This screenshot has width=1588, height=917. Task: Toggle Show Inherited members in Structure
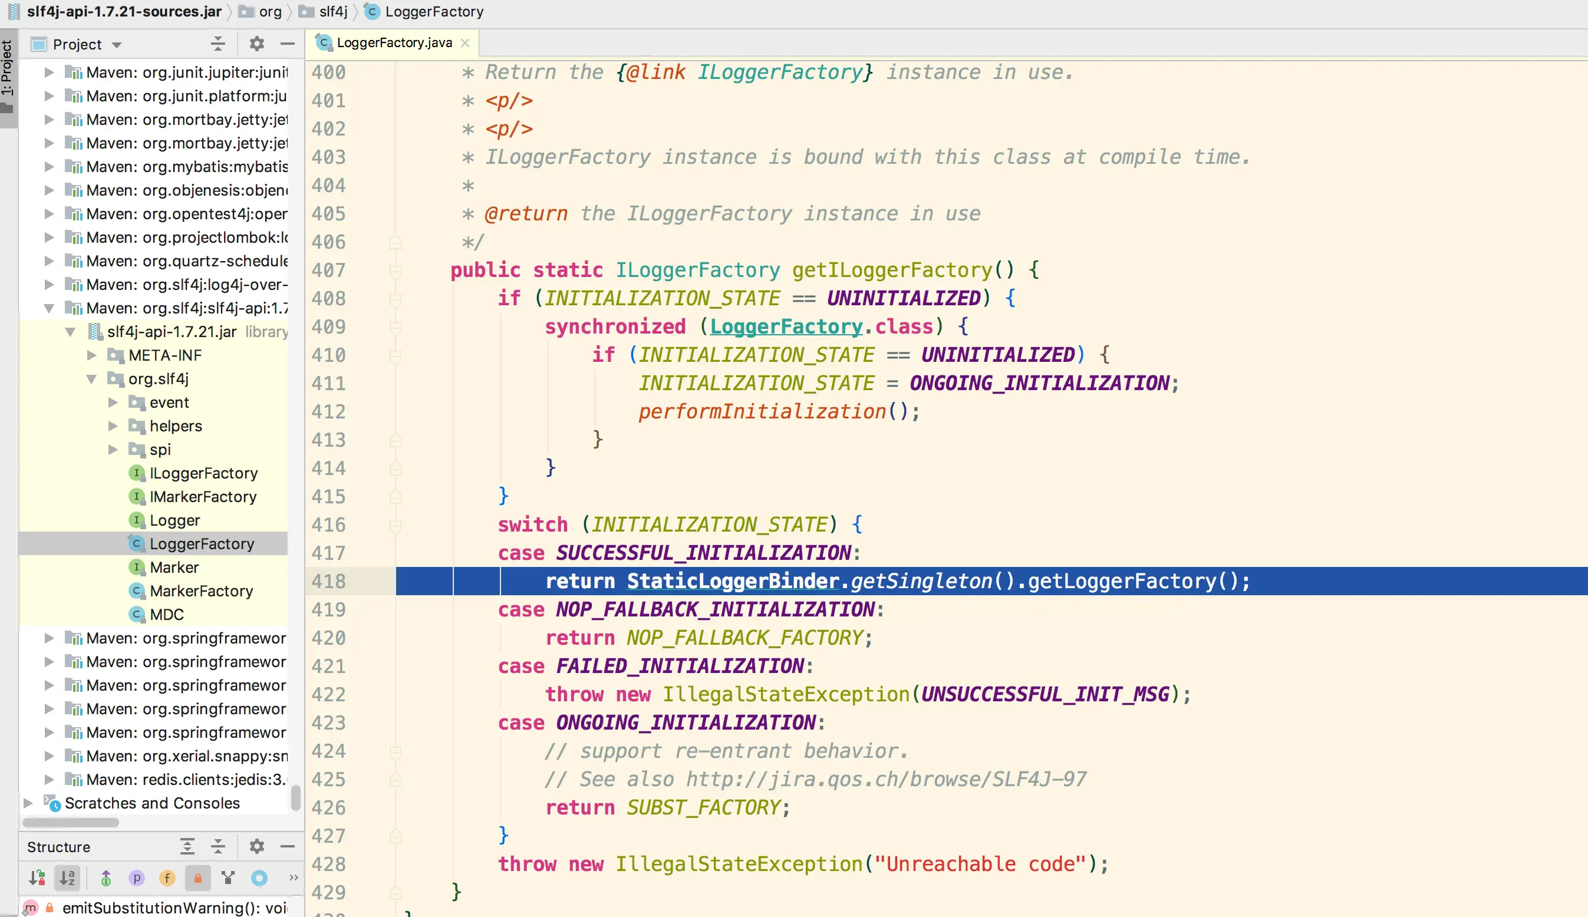(x=106, y=878)
